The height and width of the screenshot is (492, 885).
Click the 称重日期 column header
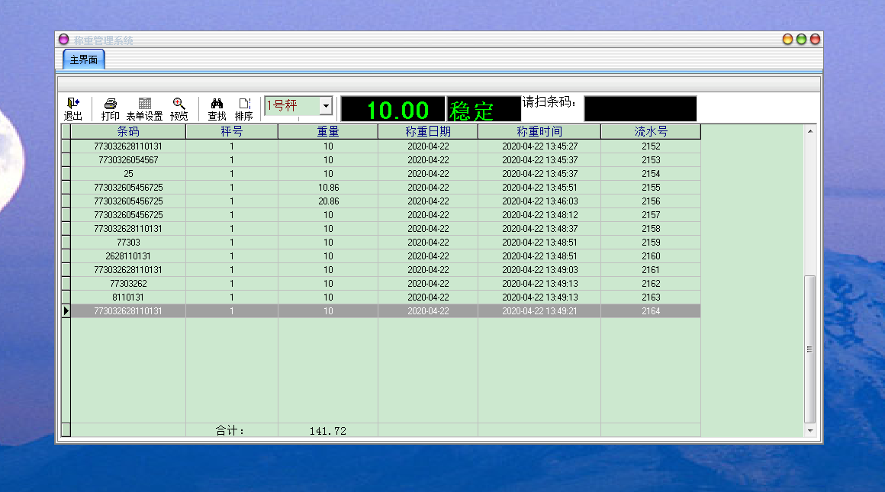click(428, 131)
